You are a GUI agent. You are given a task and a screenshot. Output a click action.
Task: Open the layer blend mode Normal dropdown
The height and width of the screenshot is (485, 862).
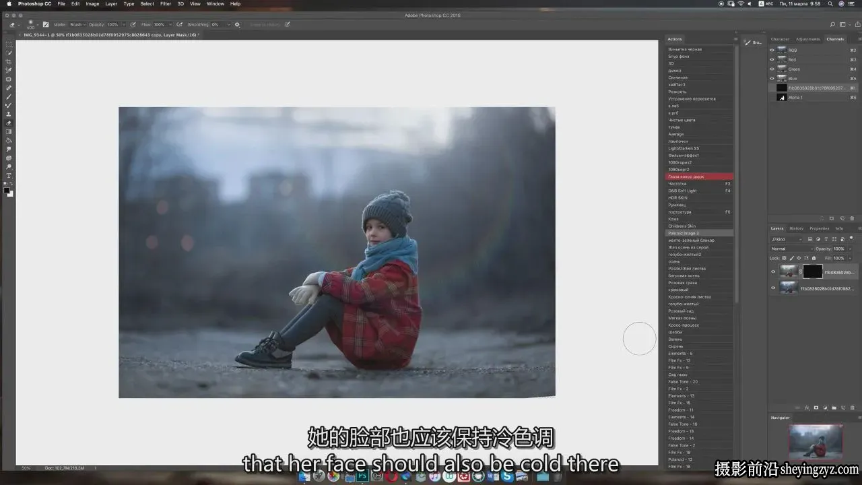coord(791,249)
